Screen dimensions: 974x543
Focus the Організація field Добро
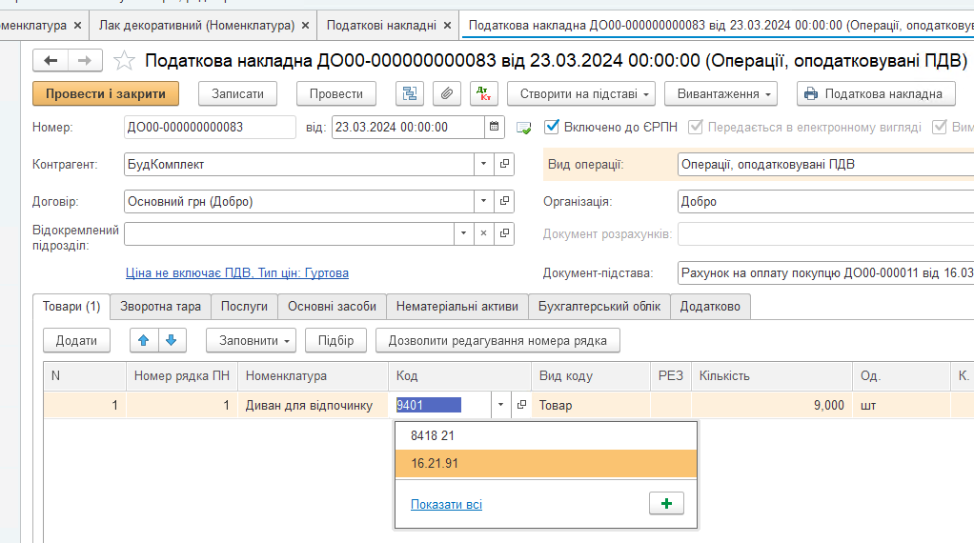point(826,202)
